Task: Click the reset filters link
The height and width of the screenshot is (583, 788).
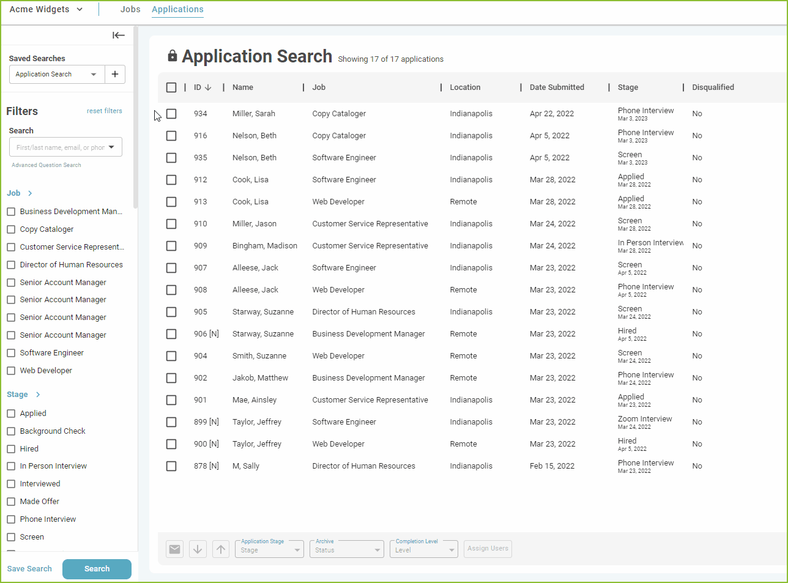Action: (104, 111)
